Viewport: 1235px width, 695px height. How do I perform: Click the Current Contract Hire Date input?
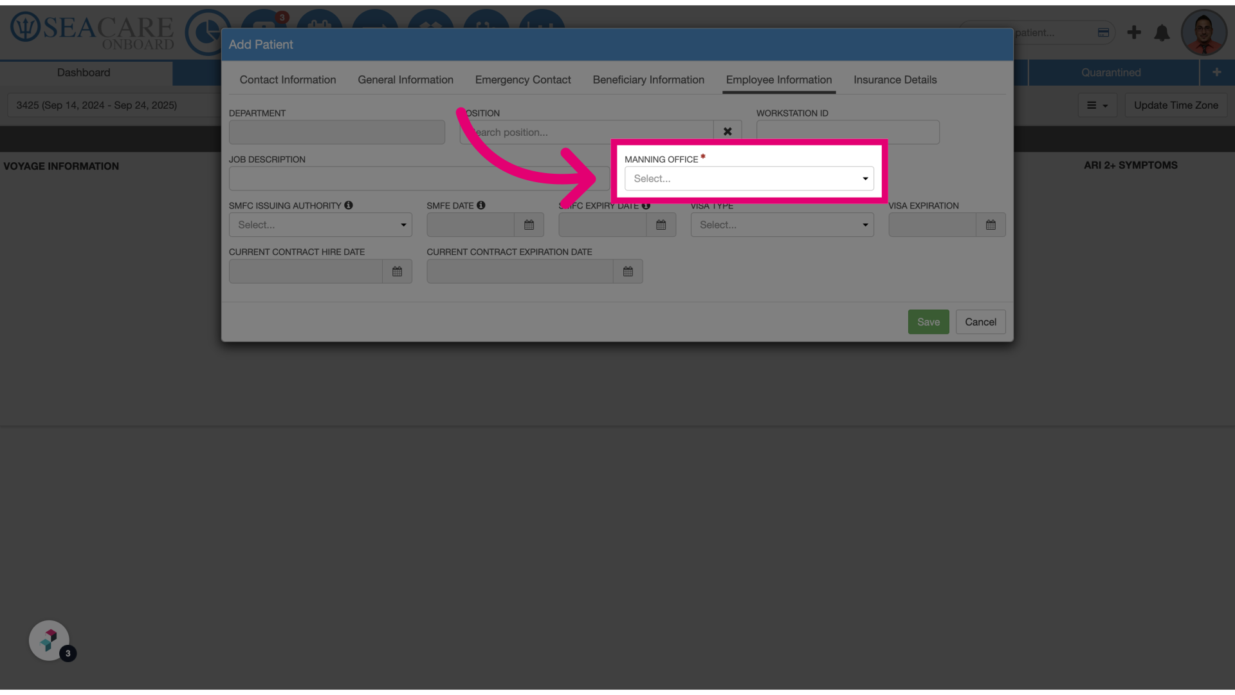[306, 271]
